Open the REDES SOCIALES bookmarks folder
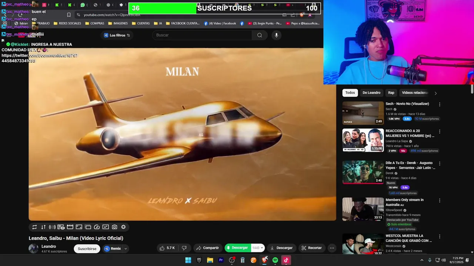474x266 pixels. (67, 23)
